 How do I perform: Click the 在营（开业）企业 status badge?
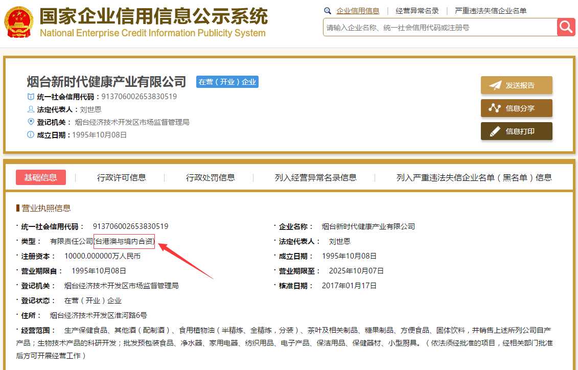[227, 82]
